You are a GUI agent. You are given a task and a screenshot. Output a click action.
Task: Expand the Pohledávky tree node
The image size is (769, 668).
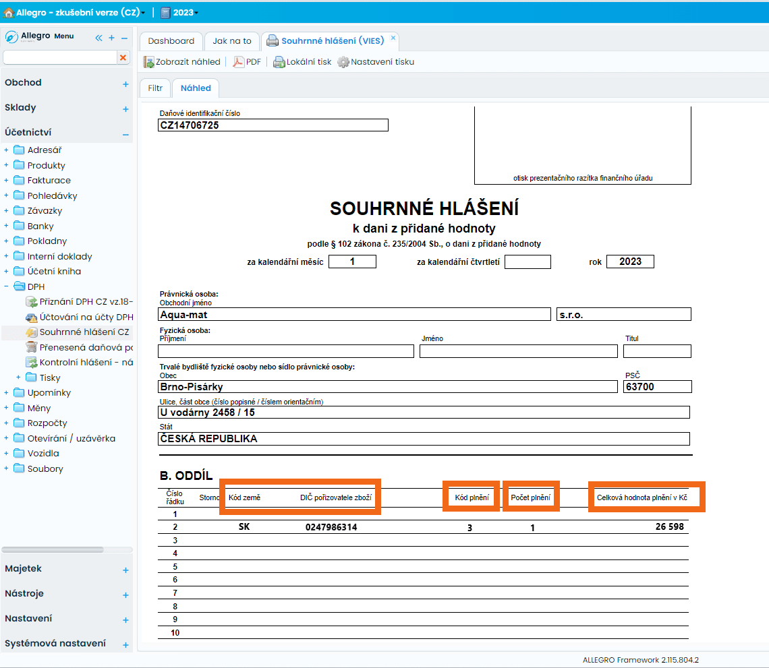pyautogui.click(x=6, y=195)
